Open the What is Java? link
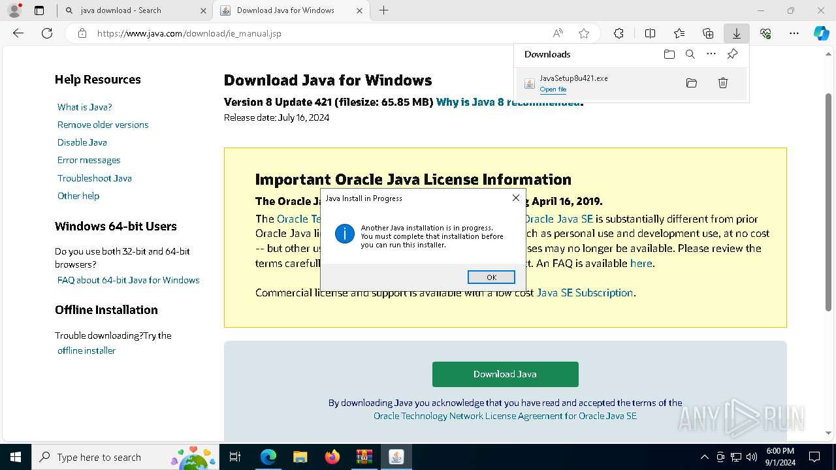The width and height of the screenshot is (836, 470). pyautogui.click(x=85, y=107)
